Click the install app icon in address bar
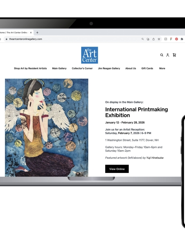Image resolution: width=185 pixels, height=247 pixels. pyautogui.click(x=148, y=39)
